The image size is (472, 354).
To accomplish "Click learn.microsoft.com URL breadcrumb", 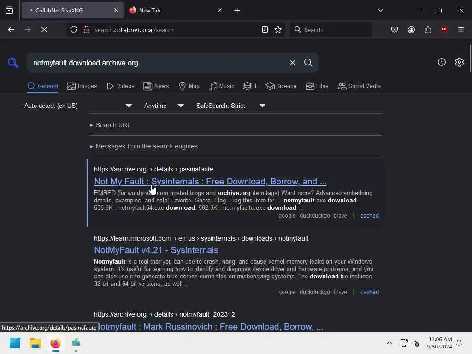I will (x=201, y=238).
